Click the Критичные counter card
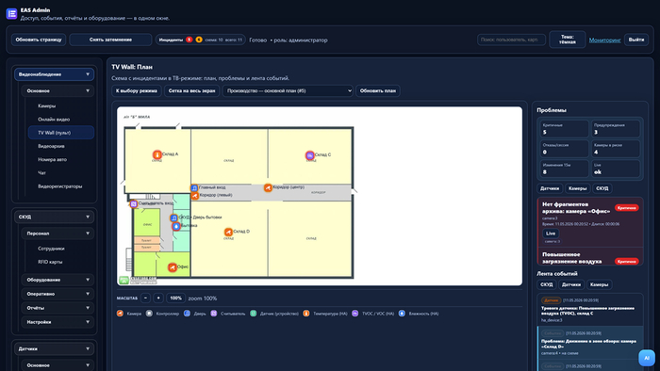660x371 pixels. click(x=564, y=129)
